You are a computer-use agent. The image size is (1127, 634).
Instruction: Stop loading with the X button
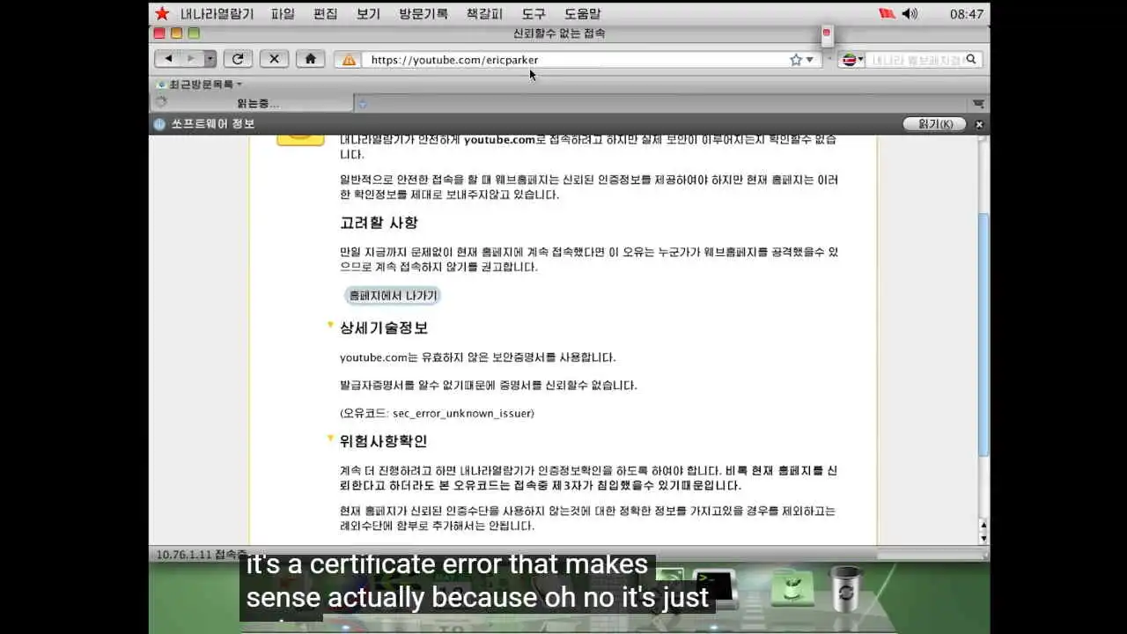pos(274,59)
